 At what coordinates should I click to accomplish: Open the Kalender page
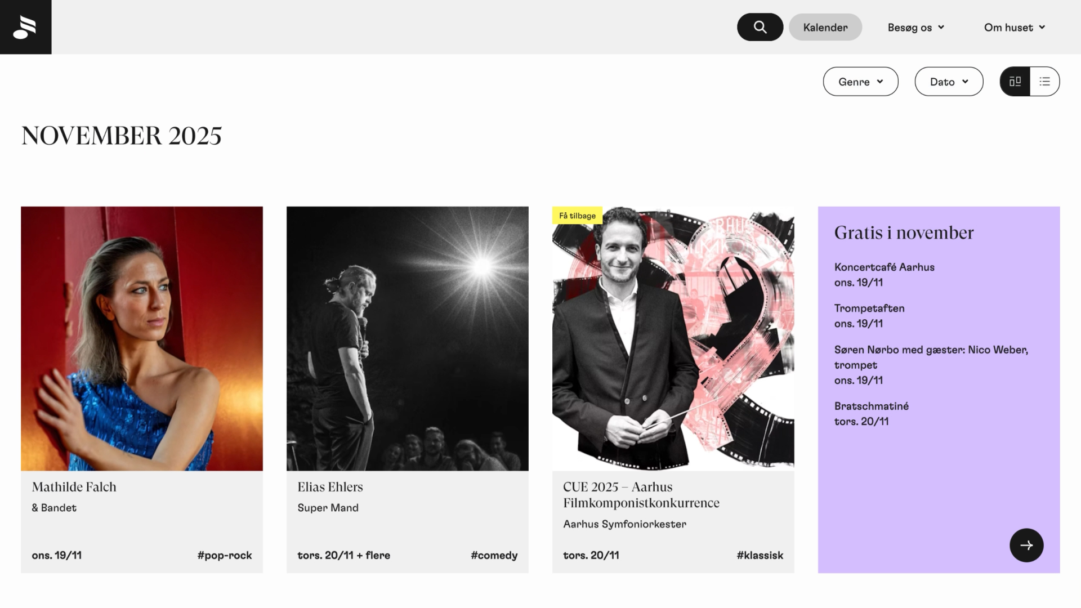[x=825, y=28]
